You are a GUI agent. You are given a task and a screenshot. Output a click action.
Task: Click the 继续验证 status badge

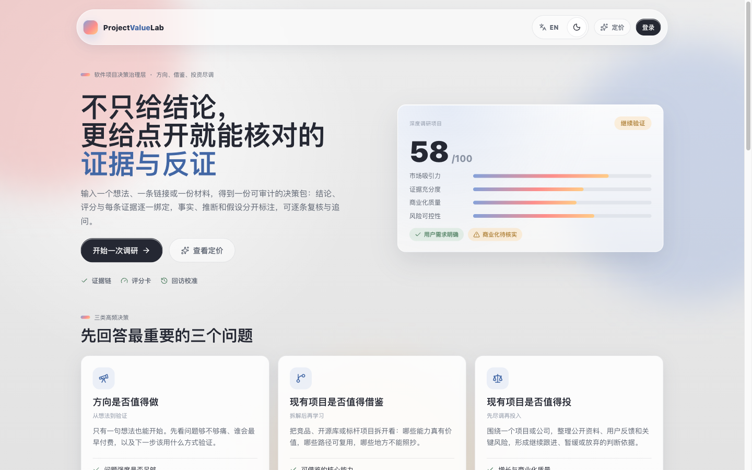[633, 123]
